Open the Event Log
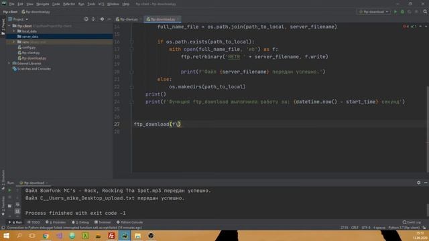 [412, 222]
